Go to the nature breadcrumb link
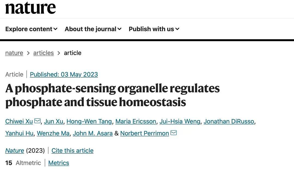The width and height of the screenshot is (294, 170). point(14,53)
